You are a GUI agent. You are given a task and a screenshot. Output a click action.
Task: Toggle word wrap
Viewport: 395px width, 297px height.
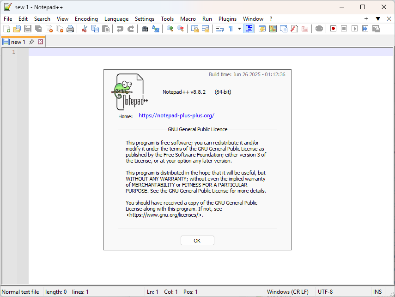[x=219, y=28]
